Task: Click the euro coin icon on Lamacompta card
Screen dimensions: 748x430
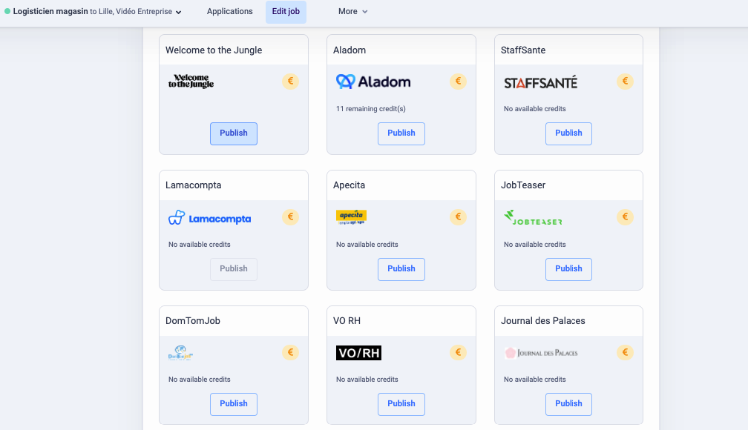Action: tap(290, 217)
